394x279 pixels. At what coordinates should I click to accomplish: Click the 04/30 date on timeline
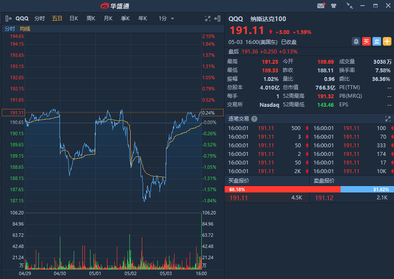click(60, 273)
